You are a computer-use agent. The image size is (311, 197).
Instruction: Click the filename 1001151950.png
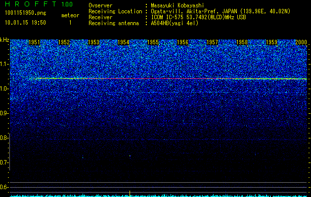pos(26,13)
